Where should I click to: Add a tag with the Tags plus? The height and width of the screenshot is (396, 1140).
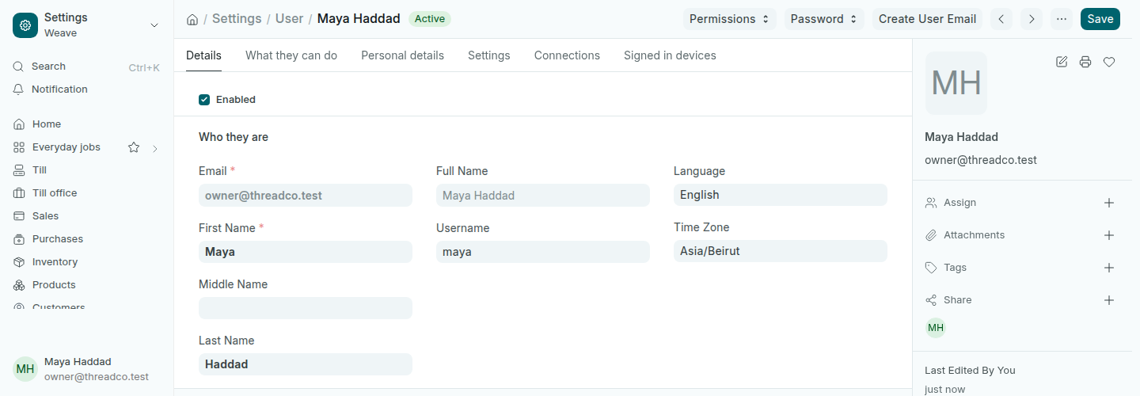pyautogui.click(x=1109, y=268)
